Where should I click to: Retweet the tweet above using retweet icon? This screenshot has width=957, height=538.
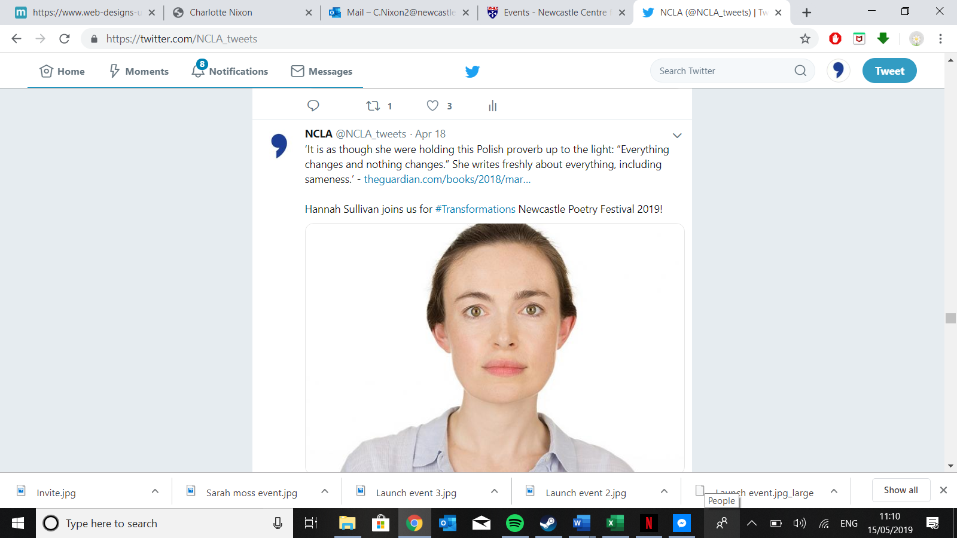point(373,106)
